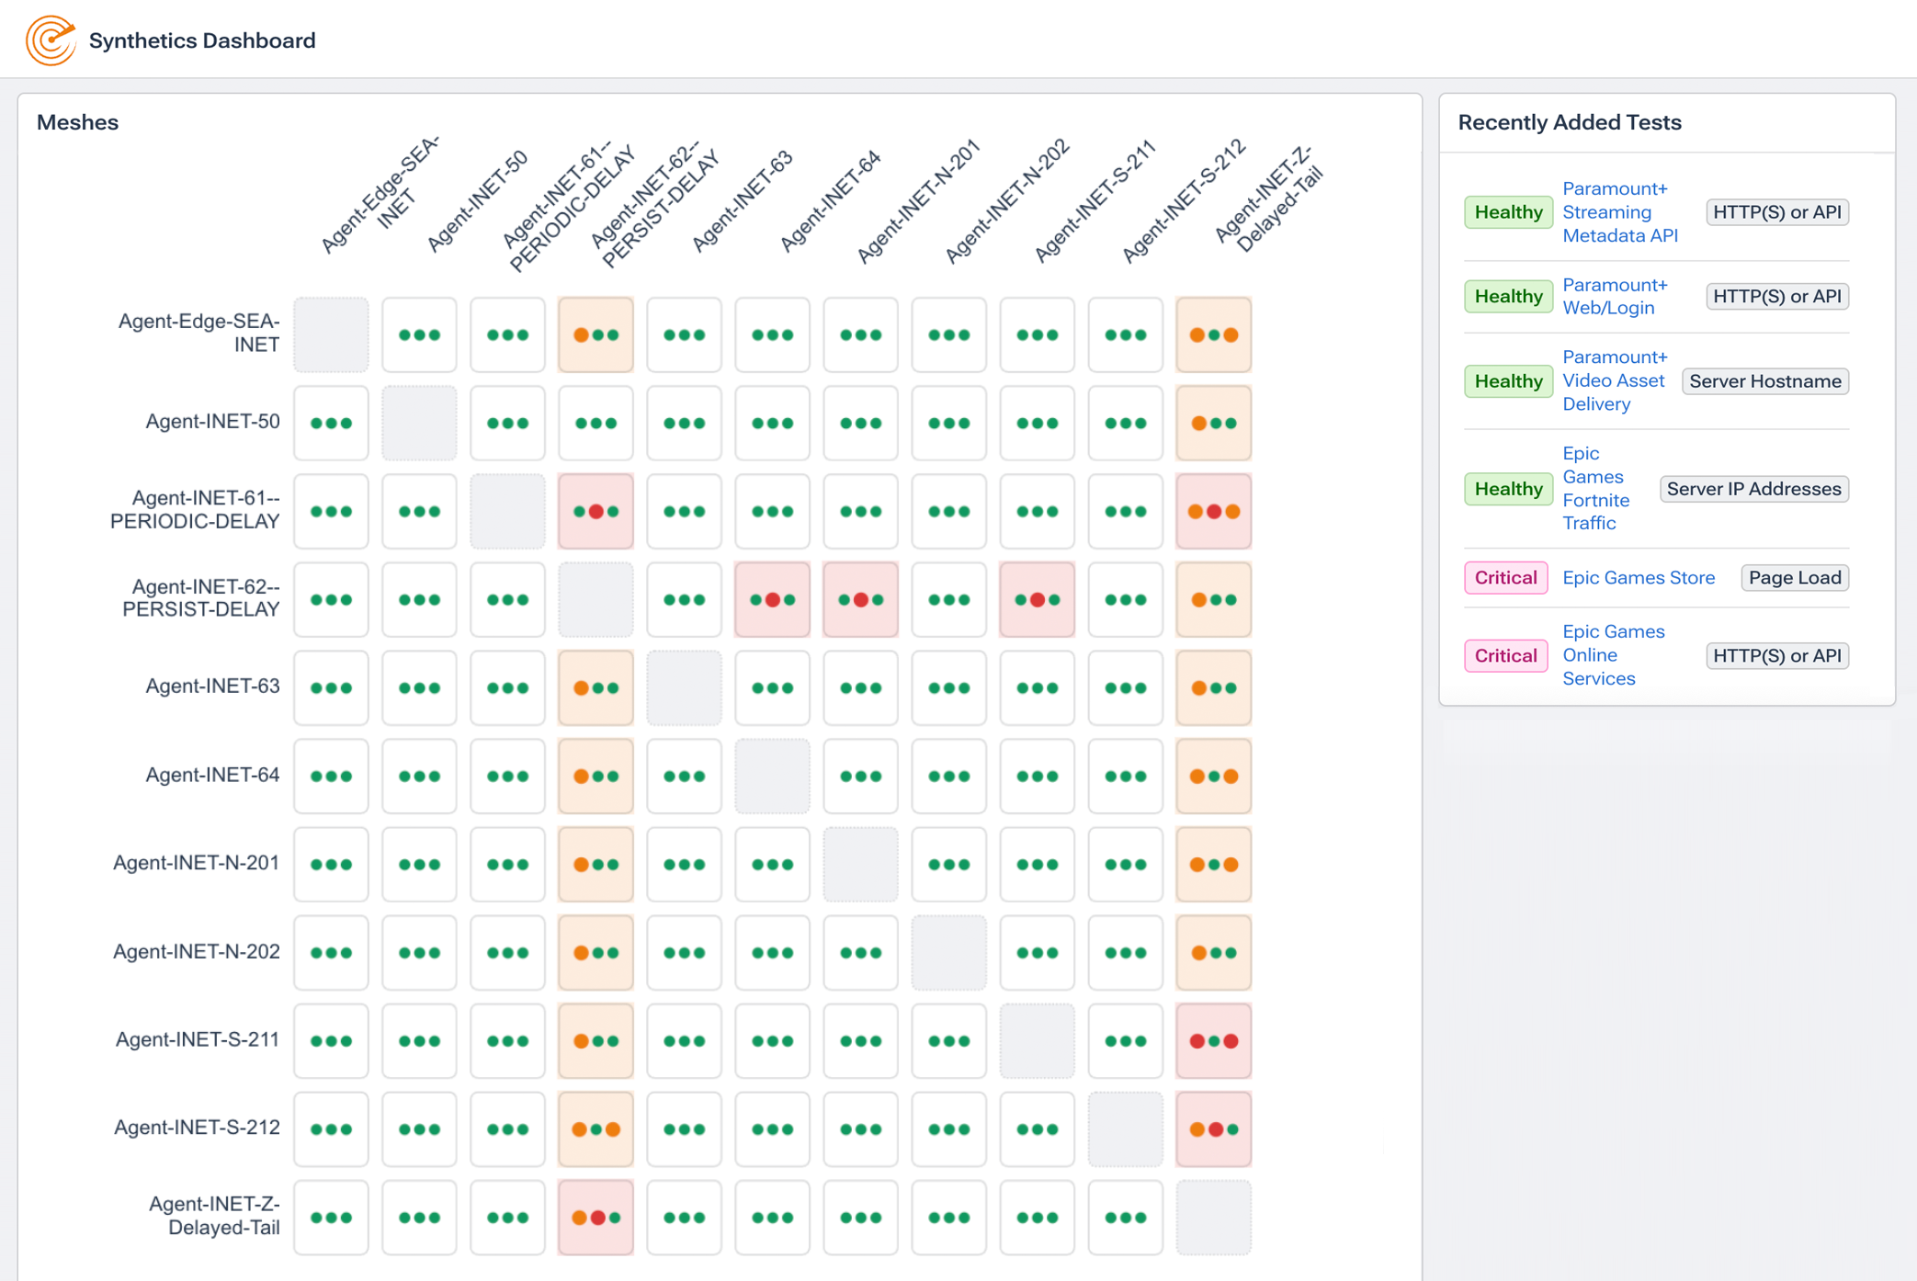This screenshot has width=1917, height=1281.
Task: Open mesh cell Agent-INET-Z-Delayed-Tail to Agent-INET-62--PERSIST-DELAY
Action: coord(596,1217)
